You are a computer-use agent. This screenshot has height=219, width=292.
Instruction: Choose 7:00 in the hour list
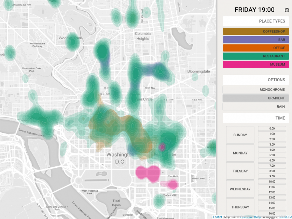[x=272, y=166]
